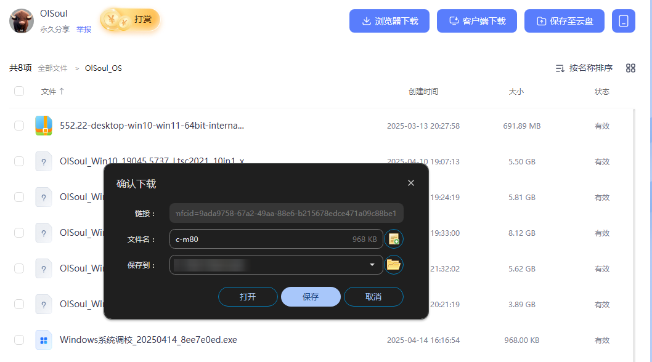Check the Windows系统调校 exe file checkbox
Viewport: 652px width, 362px height.
pyautogui.click(x=19, y=340)
